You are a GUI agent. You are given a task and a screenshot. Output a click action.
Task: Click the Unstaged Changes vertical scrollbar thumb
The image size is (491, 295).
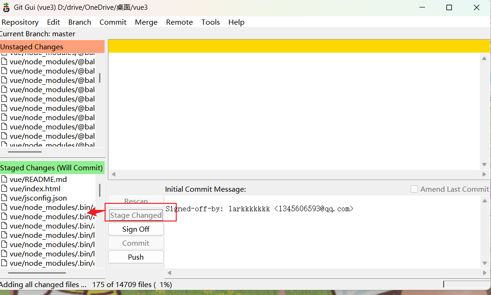pyautogui.click(x=100, y=78)
